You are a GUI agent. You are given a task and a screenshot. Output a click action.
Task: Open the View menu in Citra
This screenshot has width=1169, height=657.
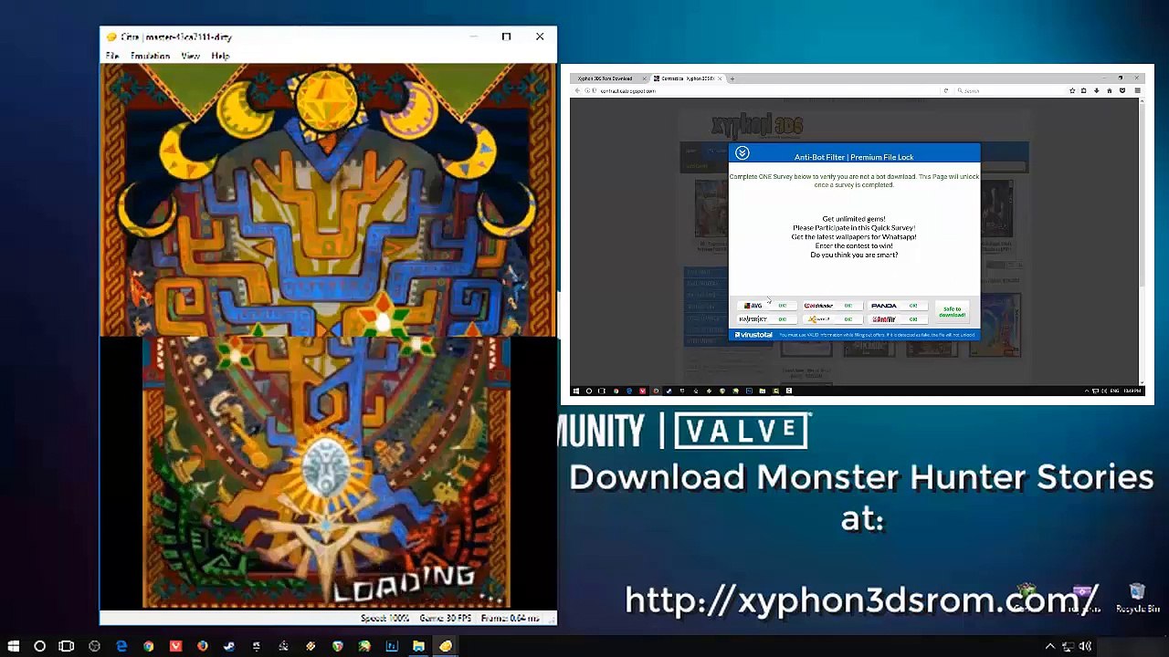click(190, 56)
